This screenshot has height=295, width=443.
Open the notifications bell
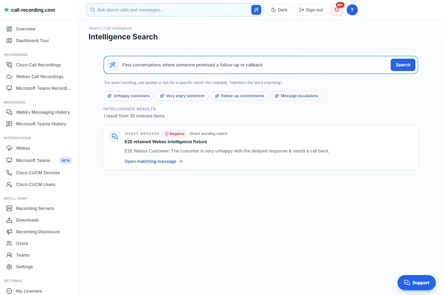pyautogui.click(x=337, y=10)
